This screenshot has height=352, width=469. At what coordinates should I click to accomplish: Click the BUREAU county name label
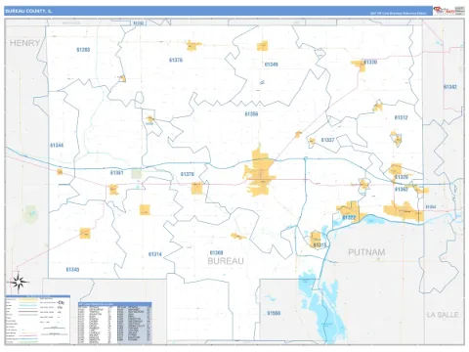pos(226,261)
